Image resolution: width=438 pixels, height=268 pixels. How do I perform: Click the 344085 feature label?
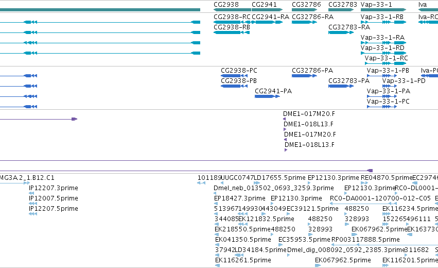(226, 219)
